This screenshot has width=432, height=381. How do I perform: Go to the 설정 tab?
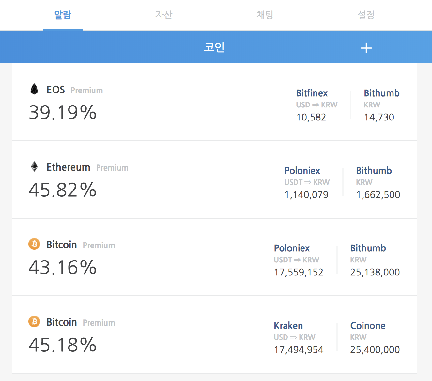pyautogui.click(x=366, y=15)
